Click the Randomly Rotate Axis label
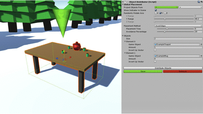 [134, 13]
